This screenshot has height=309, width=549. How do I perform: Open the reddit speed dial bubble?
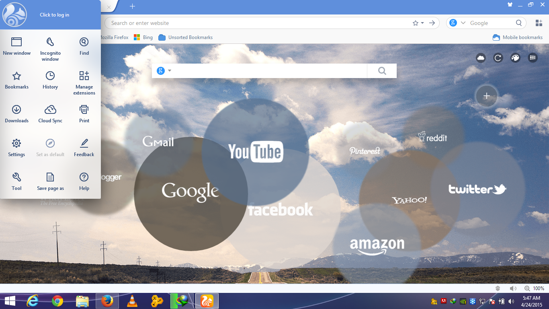coord(432,137)
